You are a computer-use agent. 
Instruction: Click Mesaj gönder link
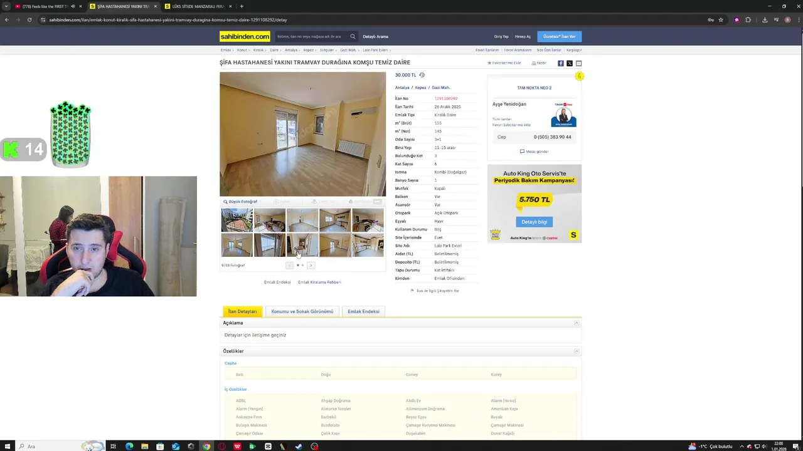coord(534,152)
